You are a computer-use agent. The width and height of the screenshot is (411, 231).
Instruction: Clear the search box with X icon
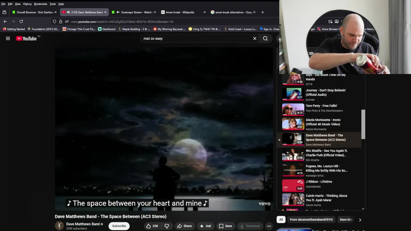tap(255, 38)
